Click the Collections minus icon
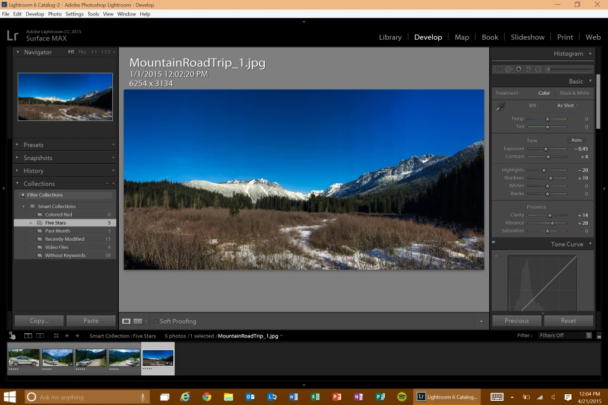Screen dimensions: 608x405 107,184
